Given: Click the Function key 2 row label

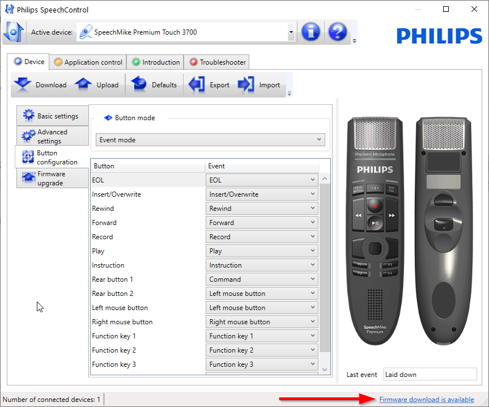Looking at the screenshot, I should point(114,350).
